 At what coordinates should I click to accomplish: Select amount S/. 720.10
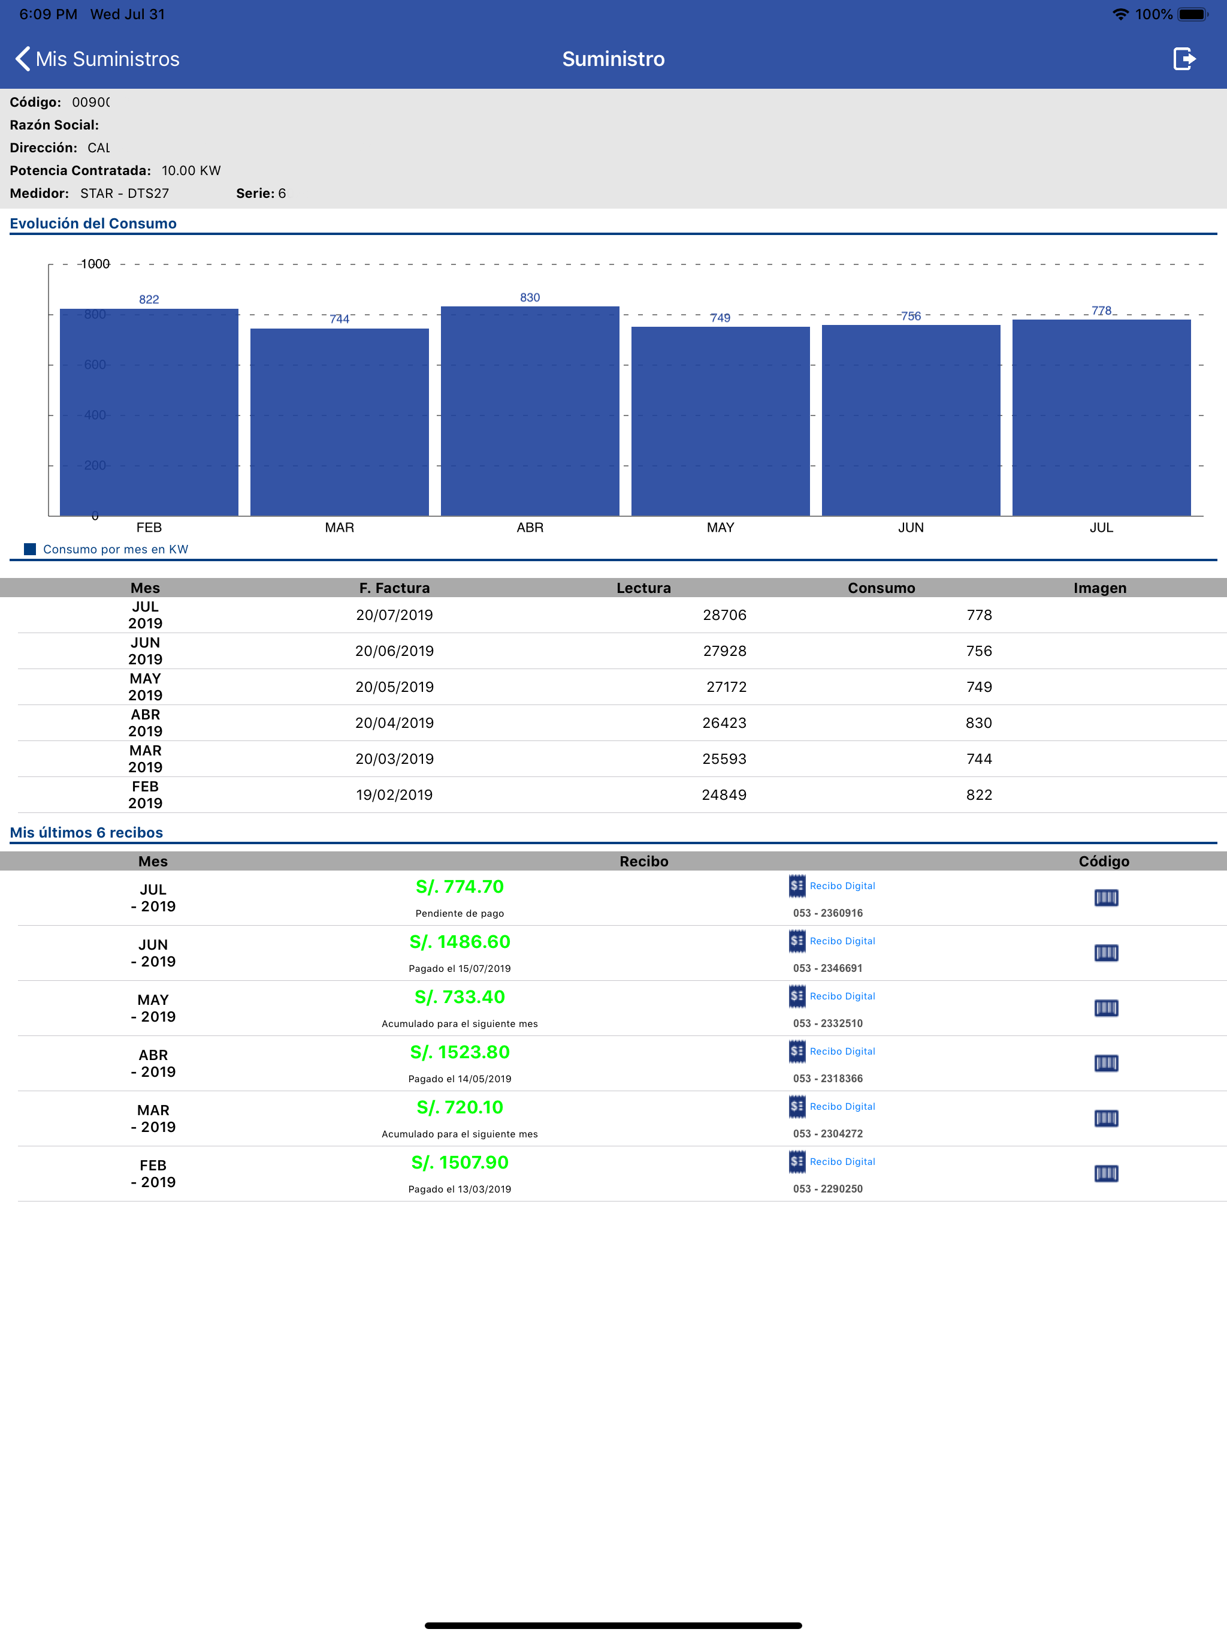[x=460, y=1108]
